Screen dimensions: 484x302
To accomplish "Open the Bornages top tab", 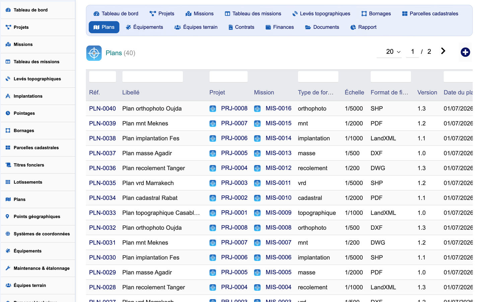I will pos(376,14).
